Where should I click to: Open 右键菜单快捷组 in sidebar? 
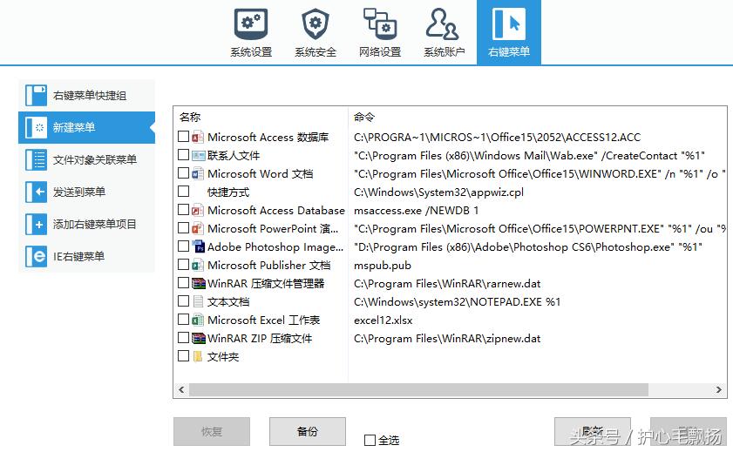point(86,95)
